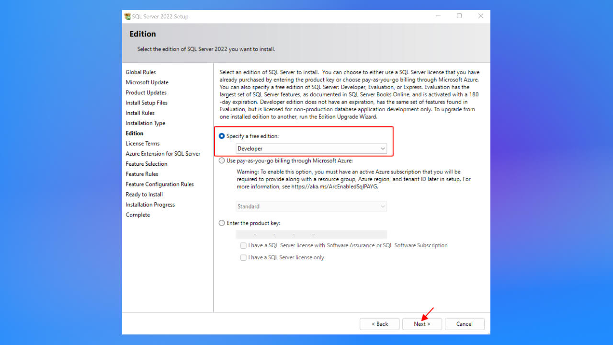Click Install Setup Files step
The height and width of the screenshot is (345, 613).
pos(147,103)
